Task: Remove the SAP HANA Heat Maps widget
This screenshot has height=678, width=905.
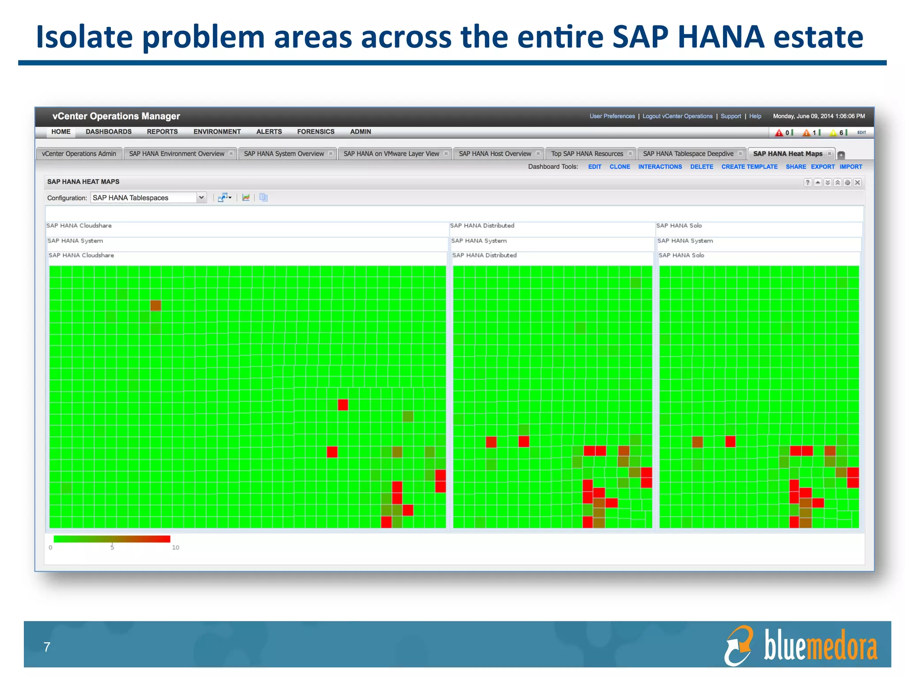Action: pos(858,182)
